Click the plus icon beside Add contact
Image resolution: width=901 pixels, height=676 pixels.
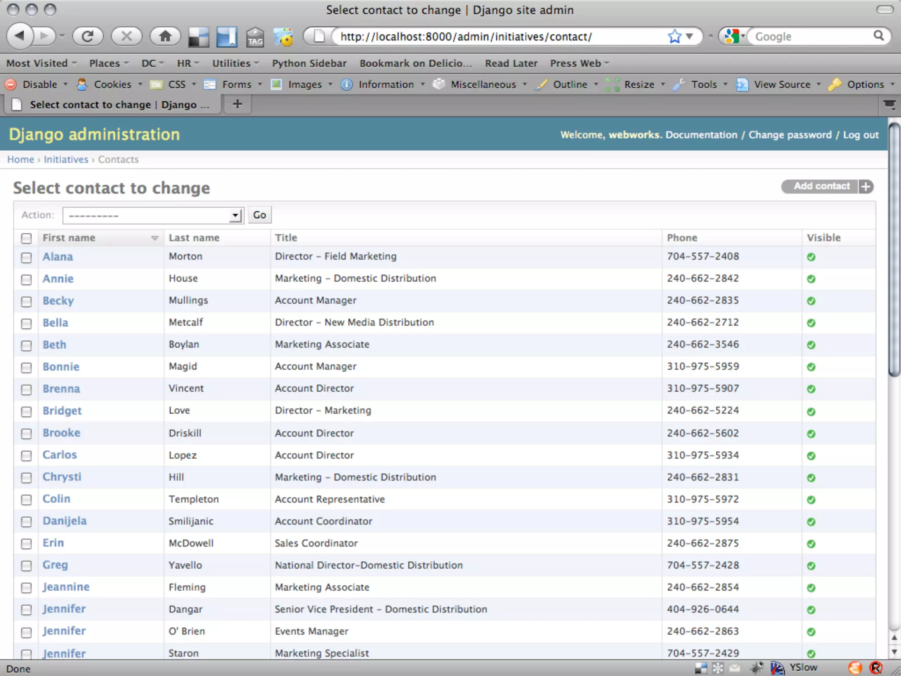point(866,187)
